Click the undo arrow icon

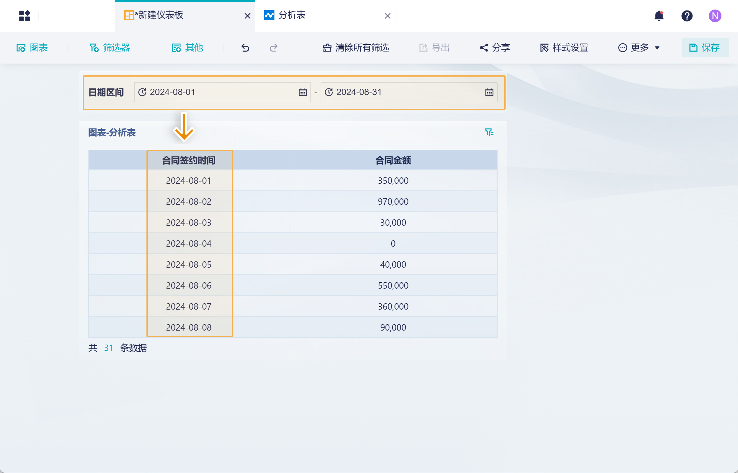pyautogui.click(x=245, y=48)
